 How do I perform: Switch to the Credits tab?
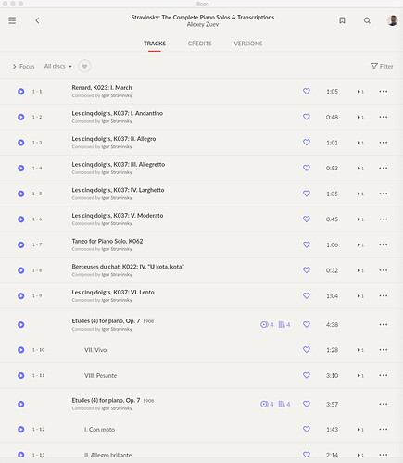point(200,44)
